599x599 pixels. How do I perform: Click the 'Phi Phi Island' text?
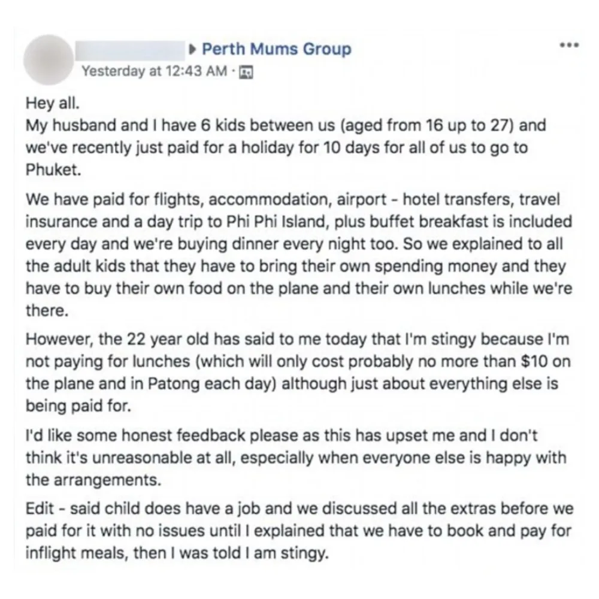click(278, 222)
